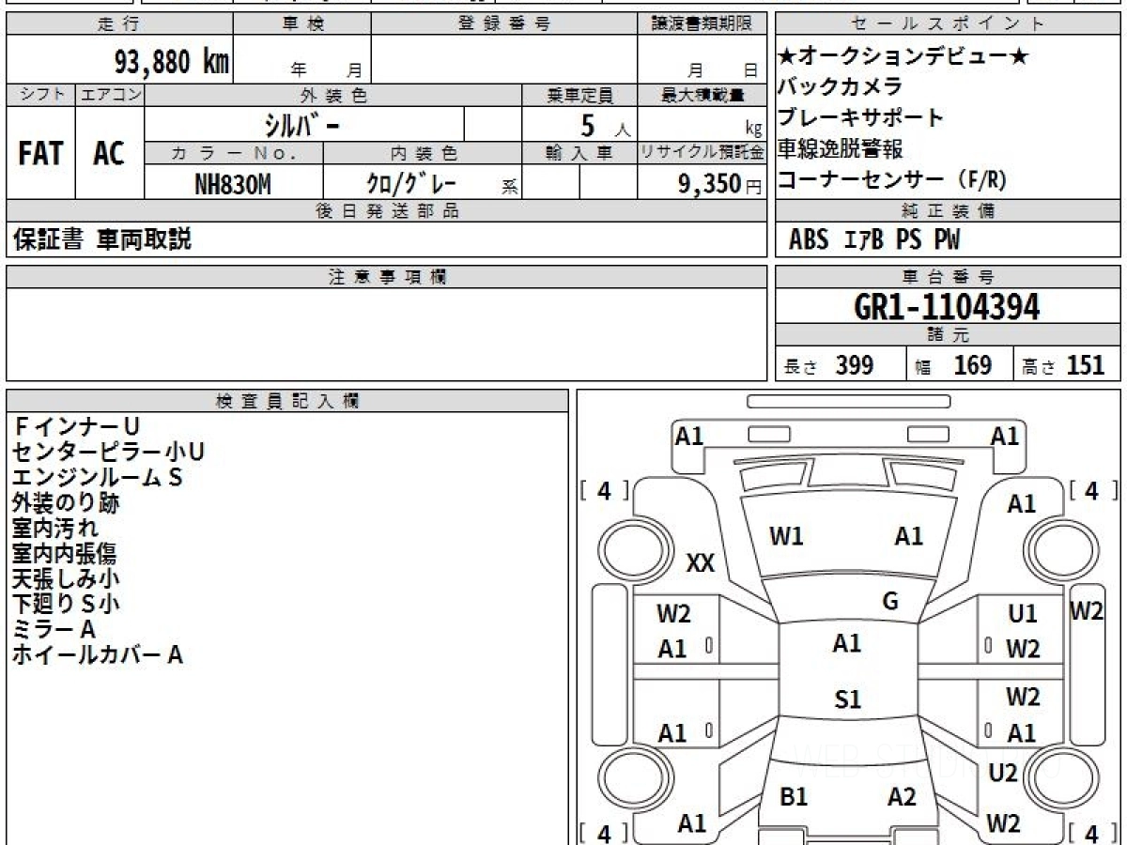The width and height of the screenshot is (1127, 845).
Task: Select the W1 mark on hood
Action: click(x=786, y=537)
